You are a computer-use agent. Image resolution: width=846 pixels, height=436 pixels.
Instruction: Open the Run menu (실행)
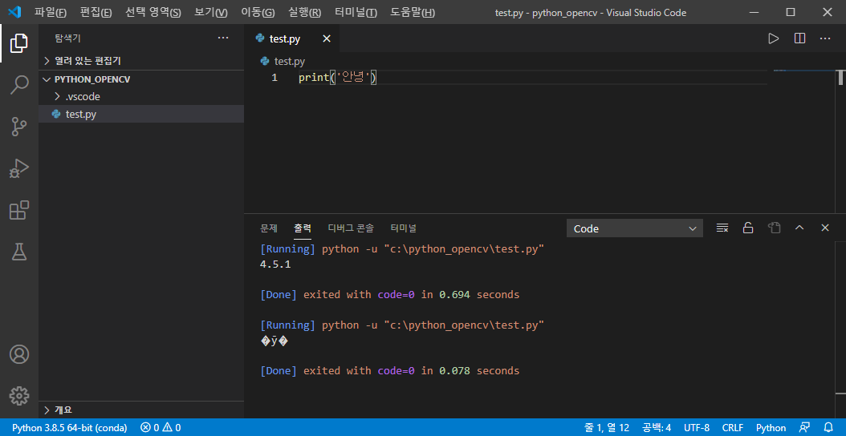pos(305,12)
